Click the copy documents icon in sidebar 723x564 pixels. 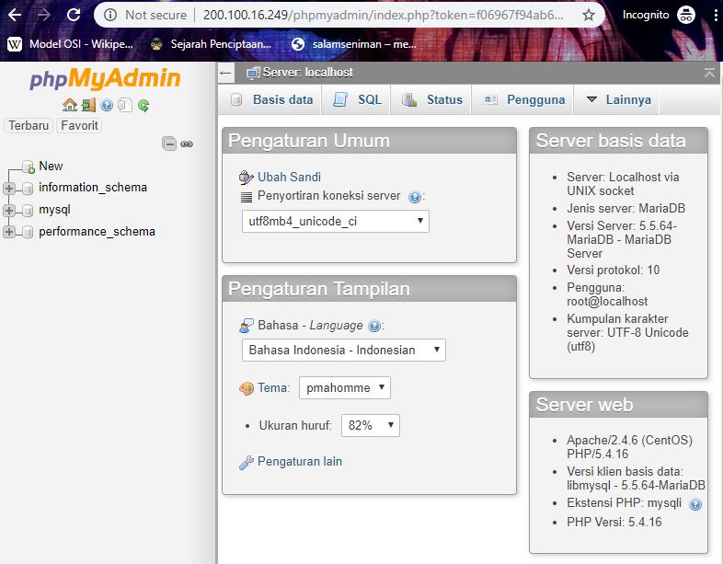(x=125, y=105)
